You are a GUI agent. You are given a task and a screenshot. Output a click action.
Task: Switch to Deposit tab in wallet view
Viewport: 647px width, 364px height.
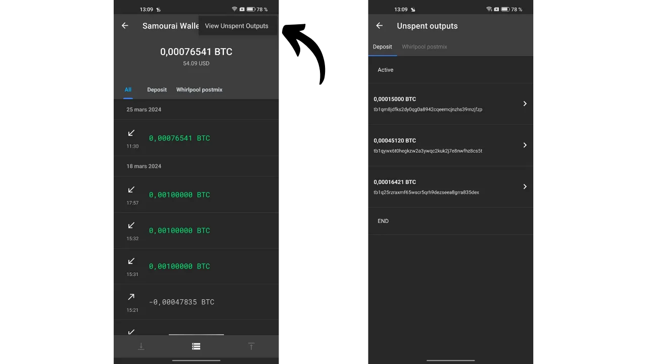point(157,89)
